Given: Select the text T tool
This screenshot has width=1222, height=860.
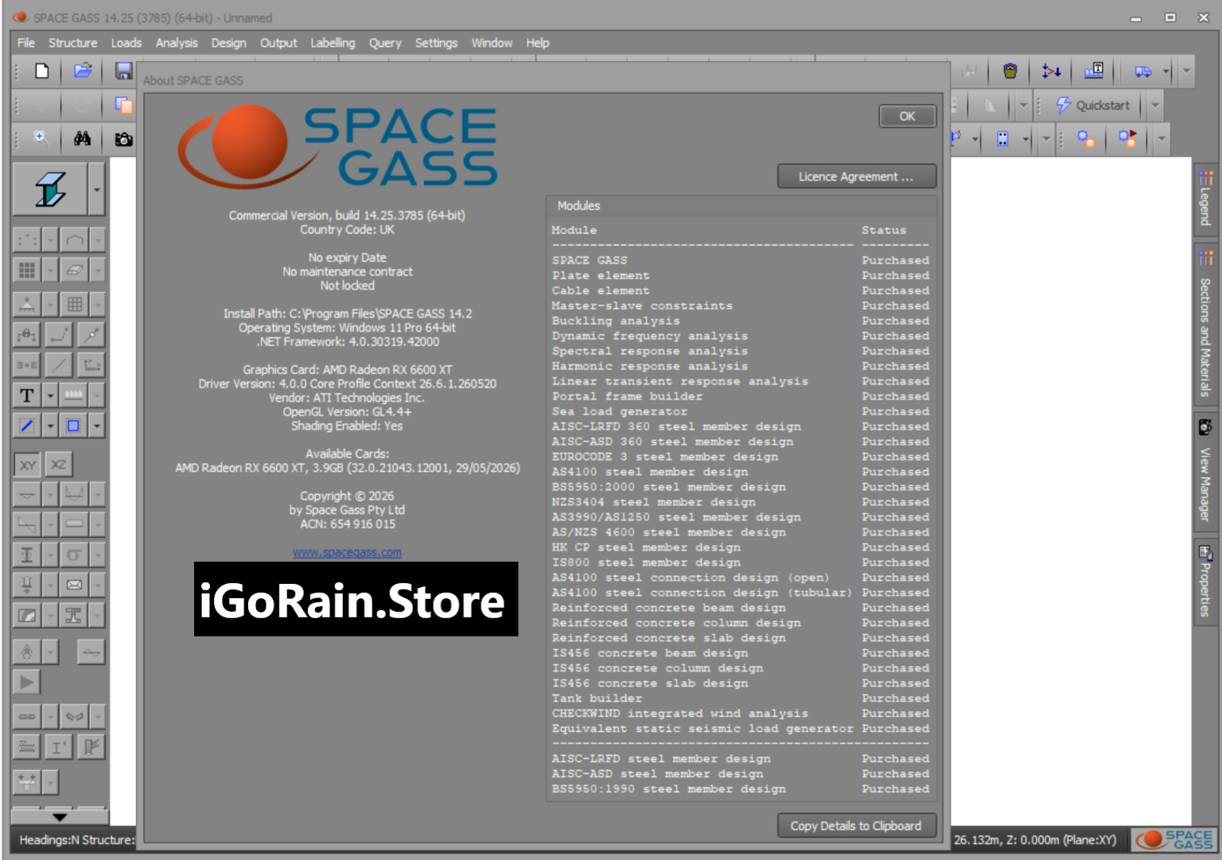Looking at the screenshot, I should click(x=26, y=395).
